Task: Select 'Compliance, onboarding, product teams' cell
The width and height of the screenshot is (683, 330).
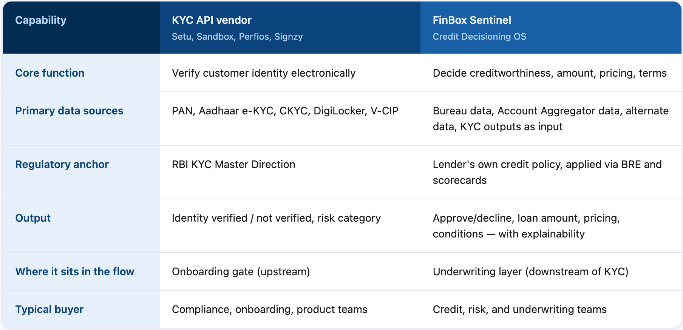Action: [269, 309]
